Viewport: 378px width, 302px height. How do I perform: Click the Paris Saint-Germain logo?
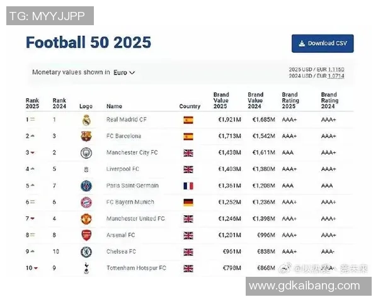pos(86,186)
